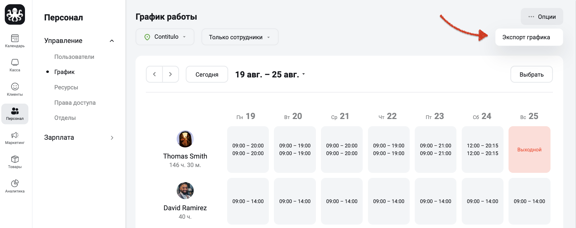576x228 pixels.
Task: Open the Права доступа menu item
Action: coord(75,103)
